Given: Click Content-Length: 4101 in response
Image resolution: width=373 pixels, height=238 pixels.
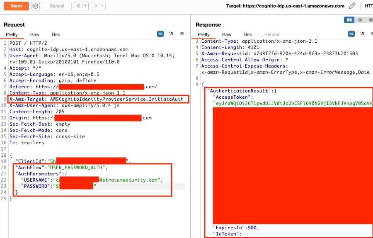Looking at the screenshot, I should 230,47.
